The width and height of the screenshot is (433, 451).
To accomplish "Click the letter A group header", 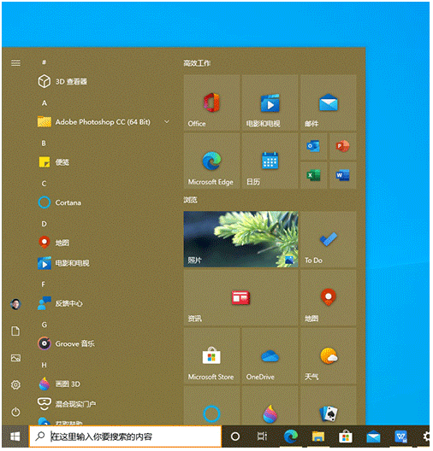I will pos(44,103).
